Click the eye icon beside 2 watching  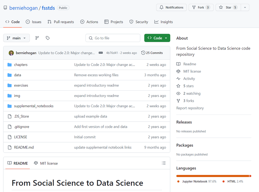(178, 93)
